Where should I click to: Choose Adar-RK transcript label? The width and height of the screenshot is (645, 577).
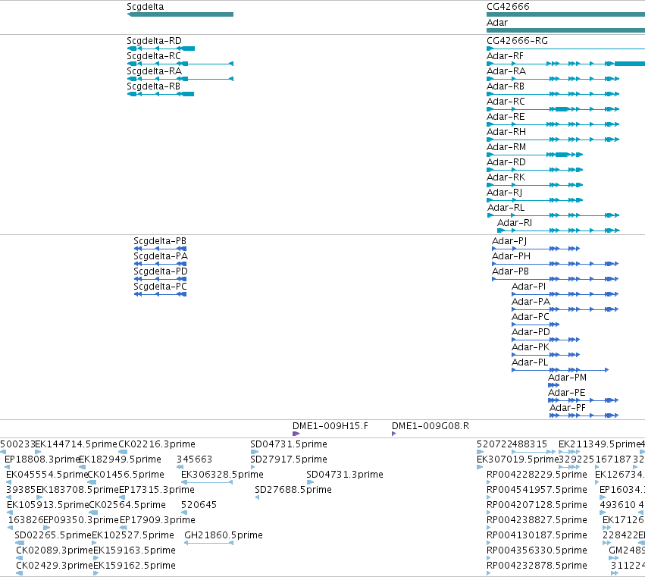click(x=506, y=177)
